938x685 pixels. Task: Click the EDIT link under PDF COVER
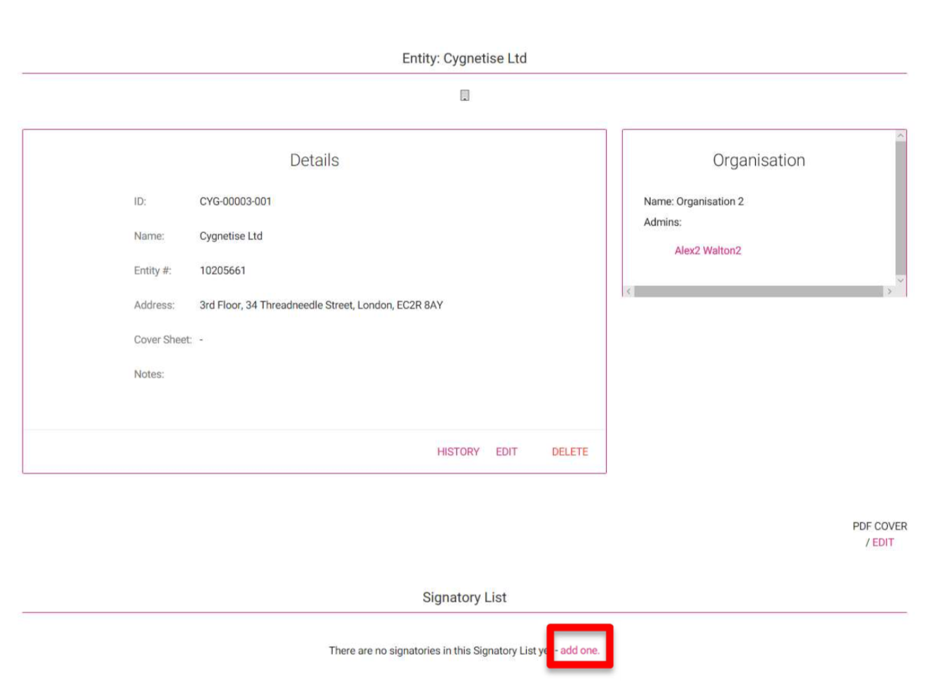coord(883,542)
